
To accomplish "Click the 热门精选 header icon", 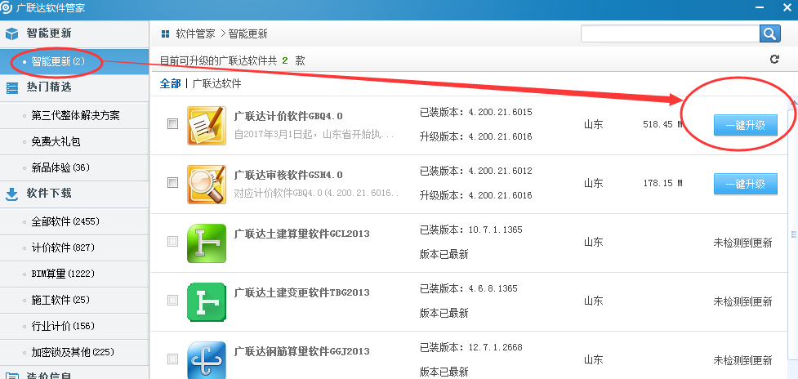I will tap(11, 87).
